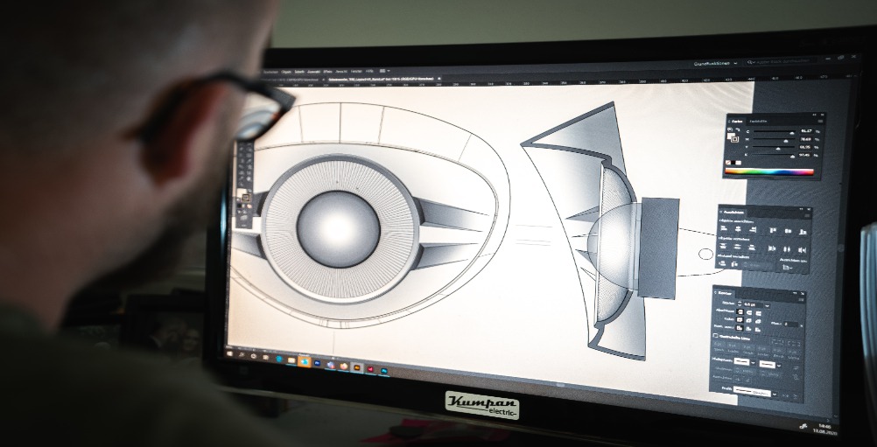This screenshot has width=877, height=447.
Task: Select the None color swatch box
Action: coord(727,163)
